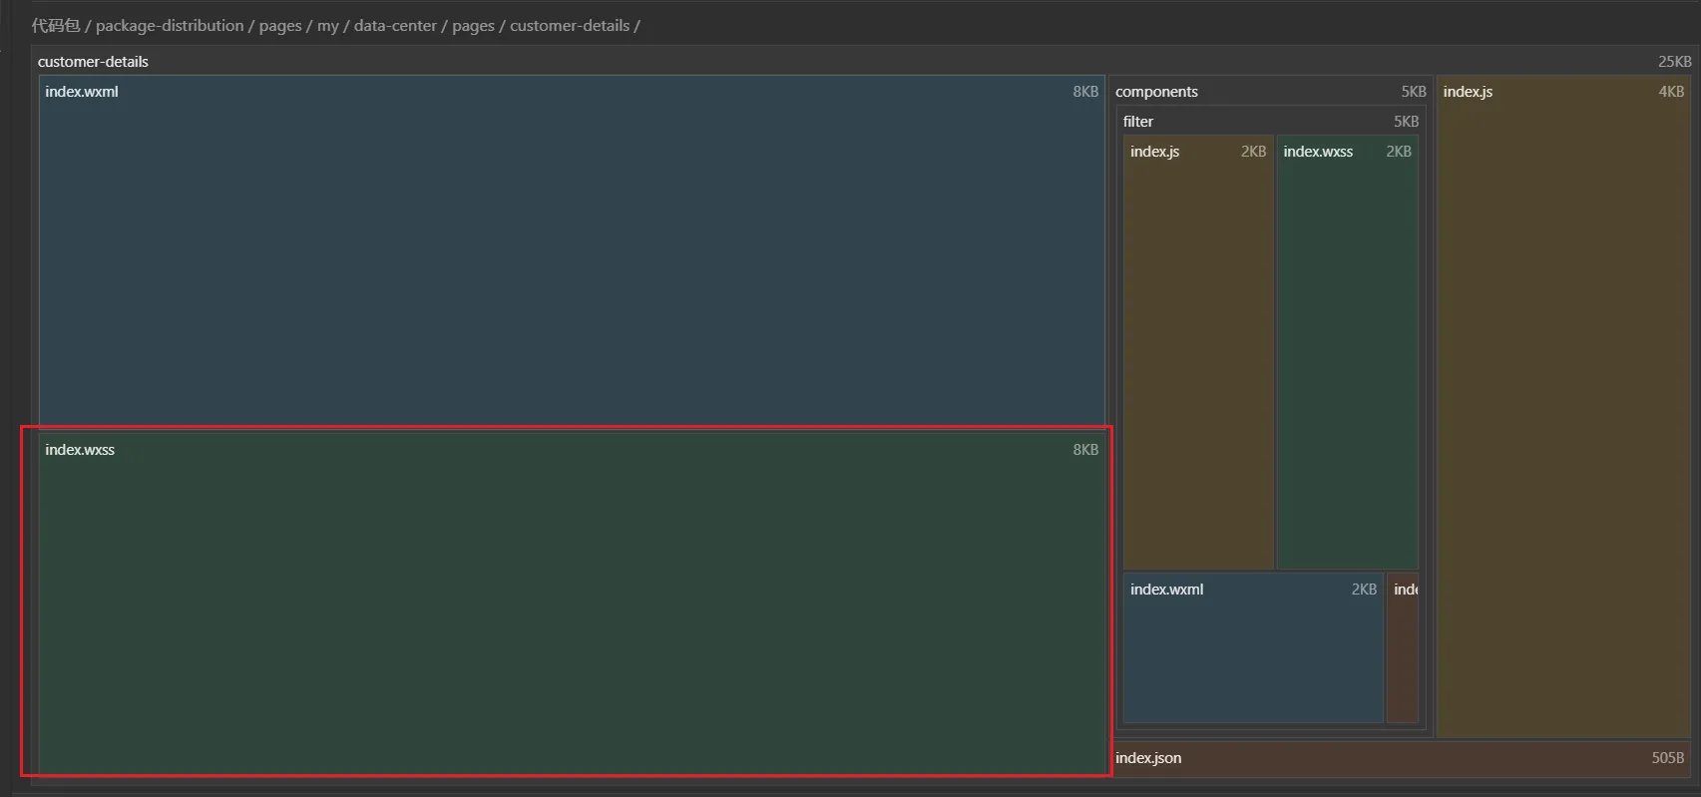Navigate to the my breadcrumb segment
Screen dimensions: 1701x797
coord(328,26)
